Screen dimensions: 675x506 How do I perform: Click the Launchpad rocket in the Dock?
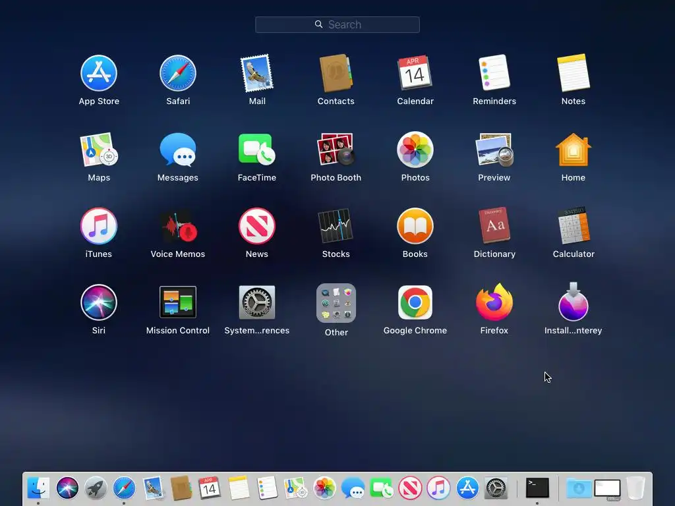[x=96, y=488]
